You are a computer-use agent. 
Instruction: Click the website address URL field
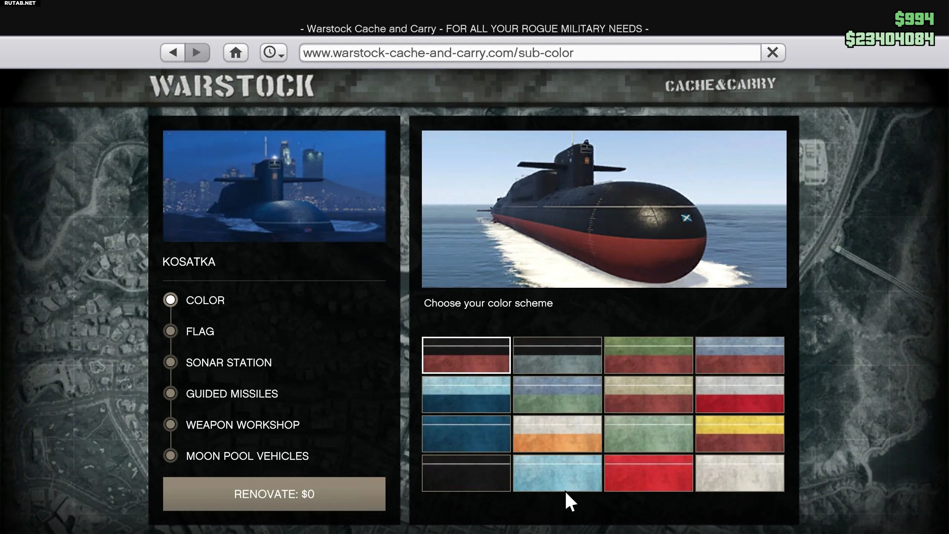(530, 53)
